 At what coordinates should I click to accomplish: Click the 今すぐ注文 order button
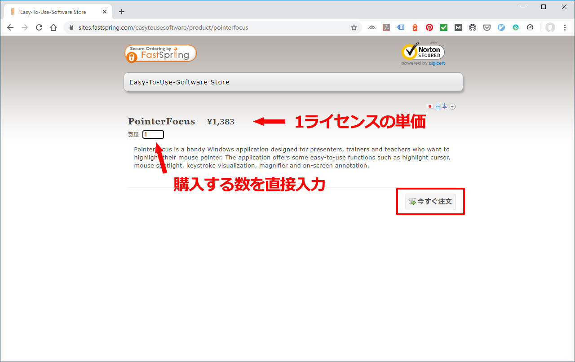click(x=430, y=202)
